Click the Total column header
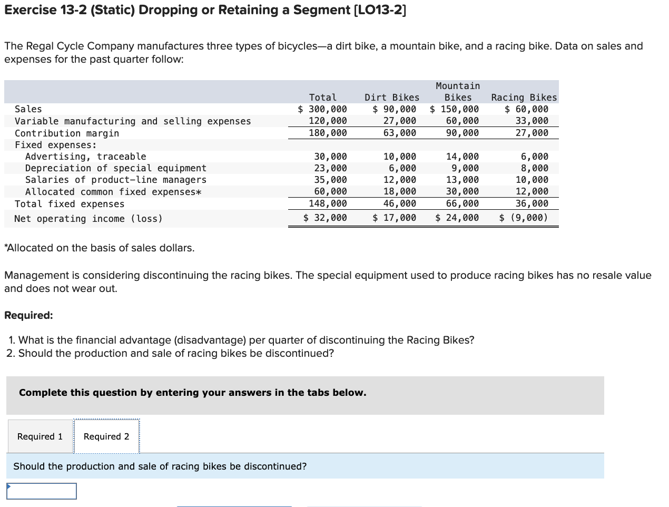Image resolution: width=669 pixels, height=507 pixels. pos(323,97)
